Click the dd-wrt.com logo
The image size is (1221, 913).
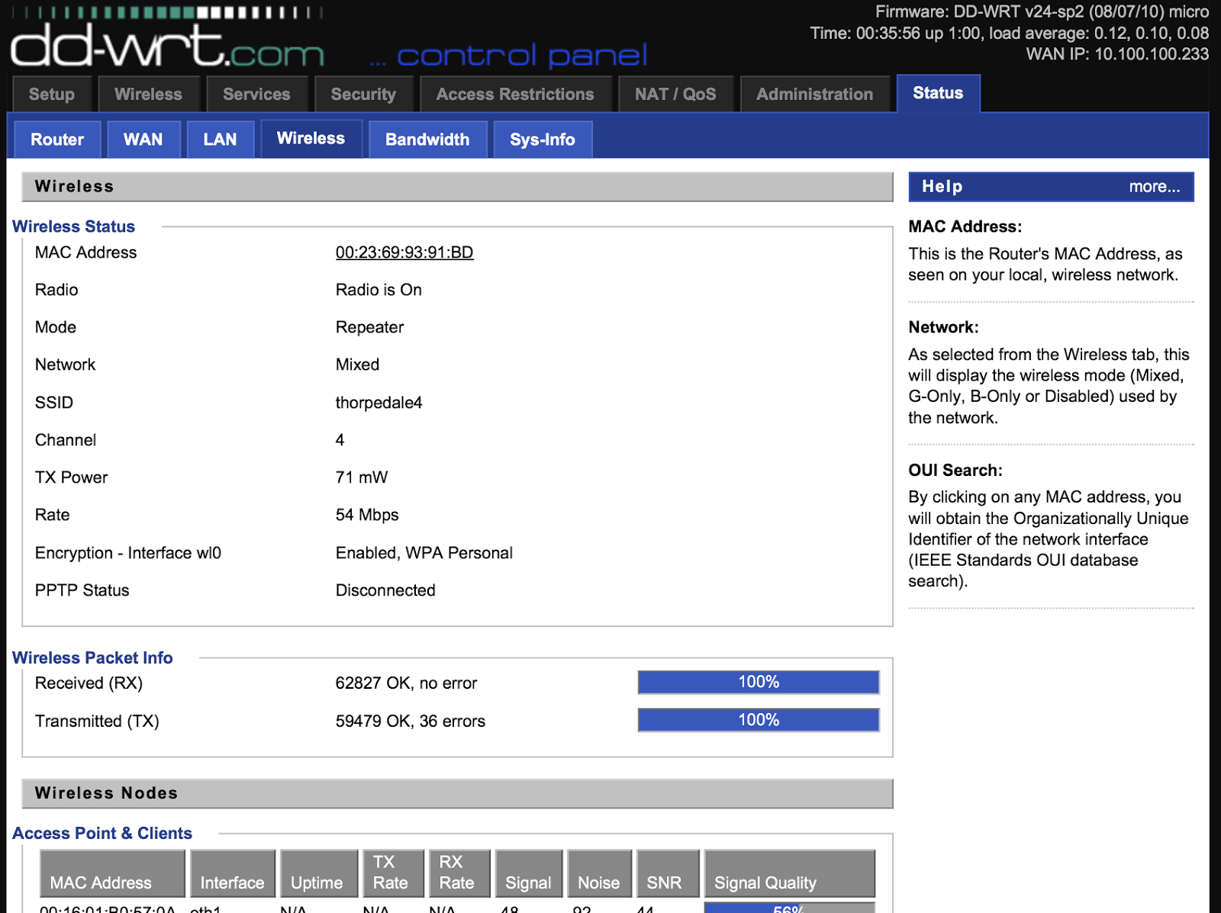click(168, 45)
